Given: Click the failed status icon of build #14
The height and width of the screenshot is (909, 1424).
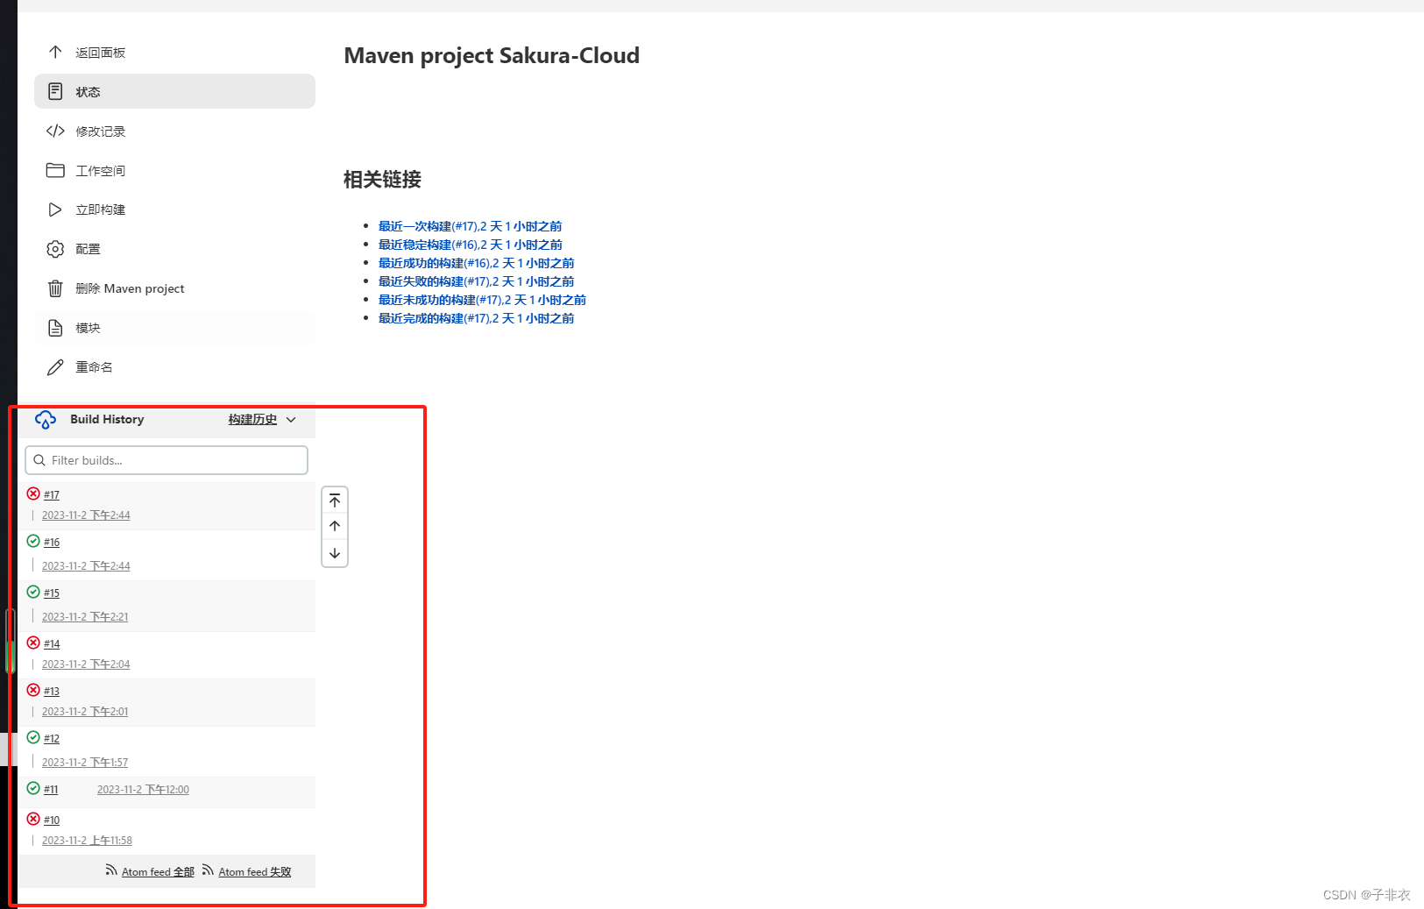Looking at the screenshot, I should (33, 643).
